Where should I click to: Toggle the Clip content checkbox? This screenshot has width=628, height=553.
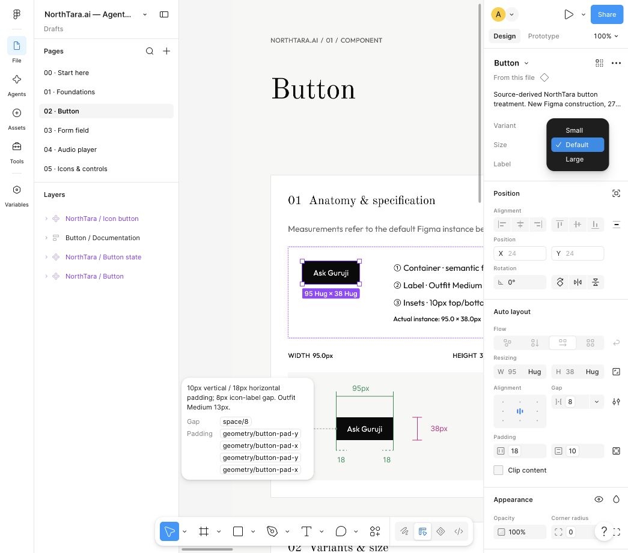[498, 470]
